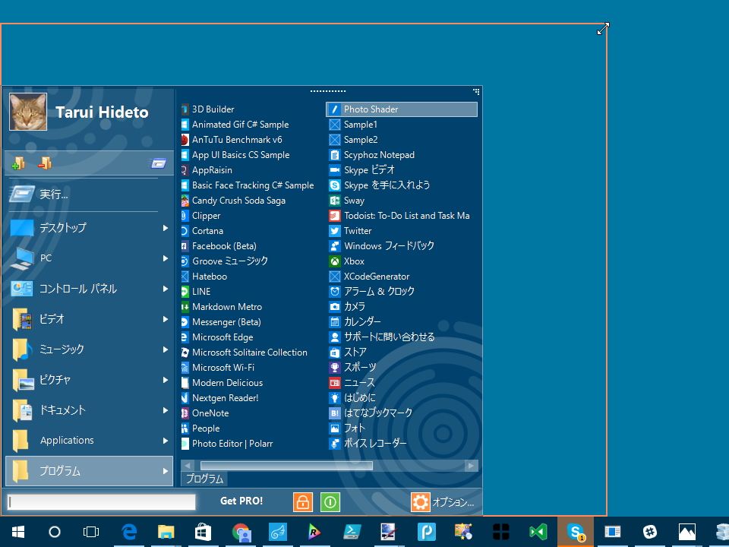
Task: Start the Clipper app
Action: point(200,216)
